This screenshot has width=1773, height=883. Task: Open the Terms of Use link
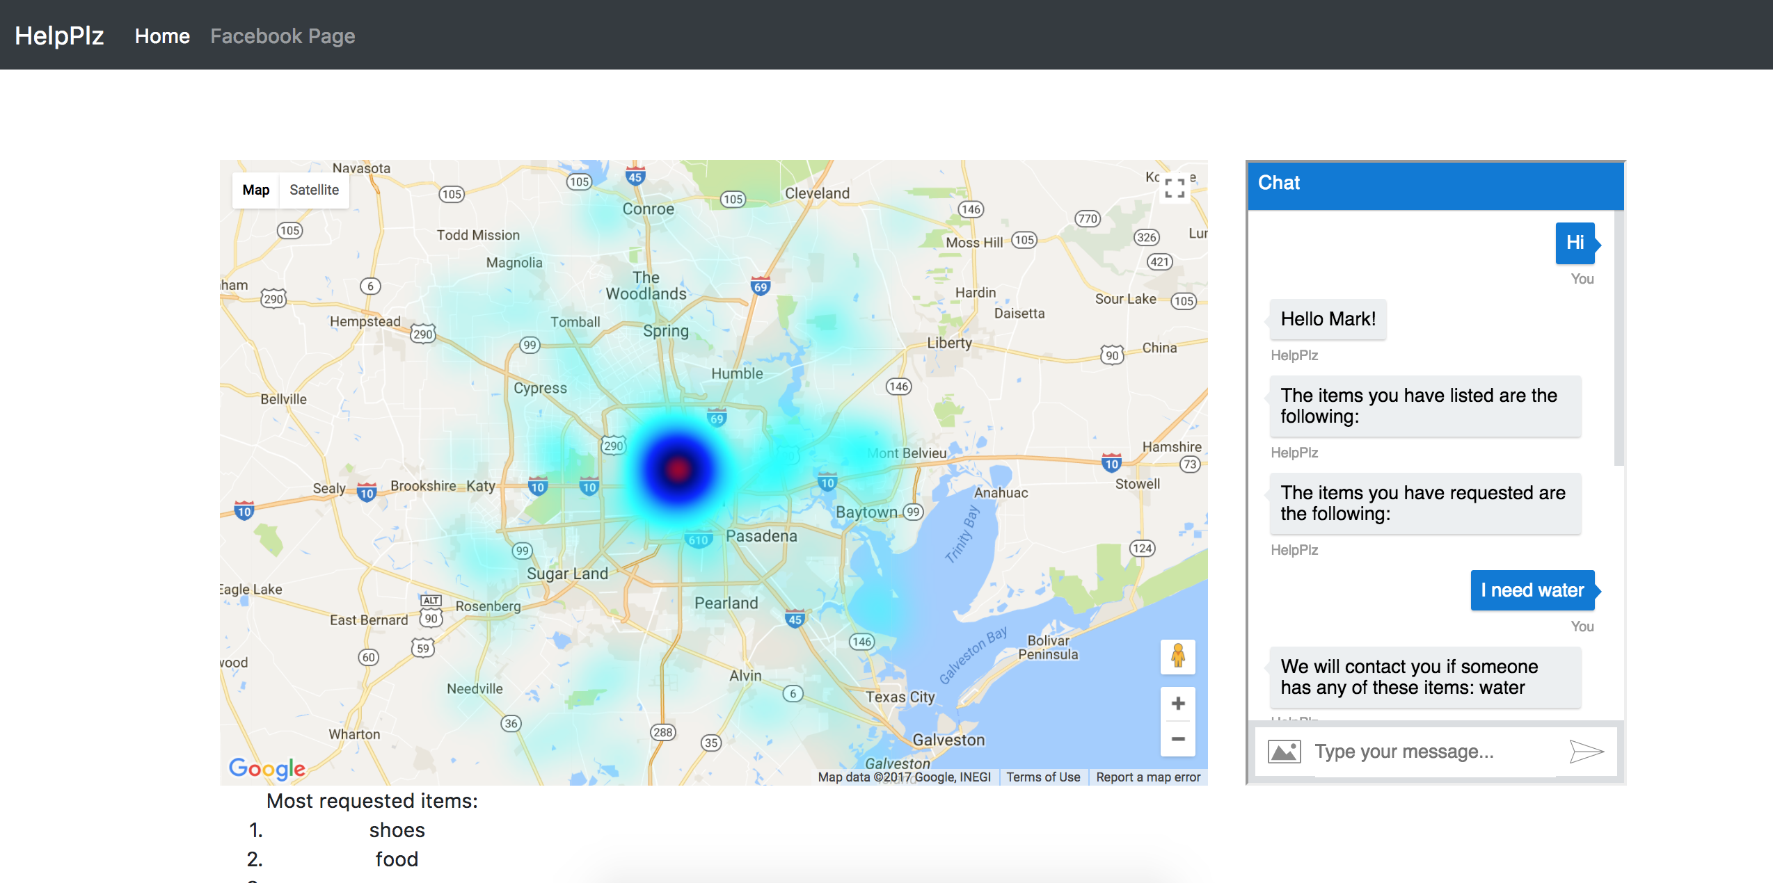(x=1042, y=777)
